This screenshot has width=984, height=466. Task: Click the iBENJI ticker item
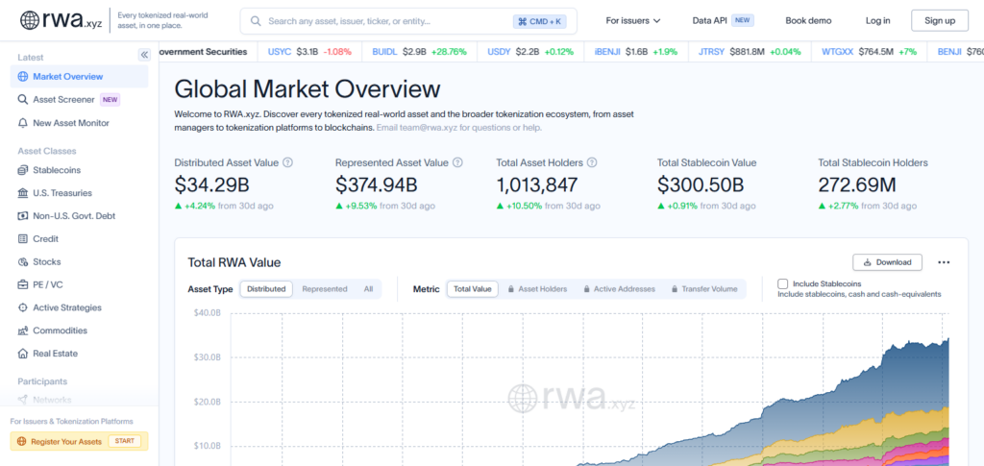pos(636,52)
